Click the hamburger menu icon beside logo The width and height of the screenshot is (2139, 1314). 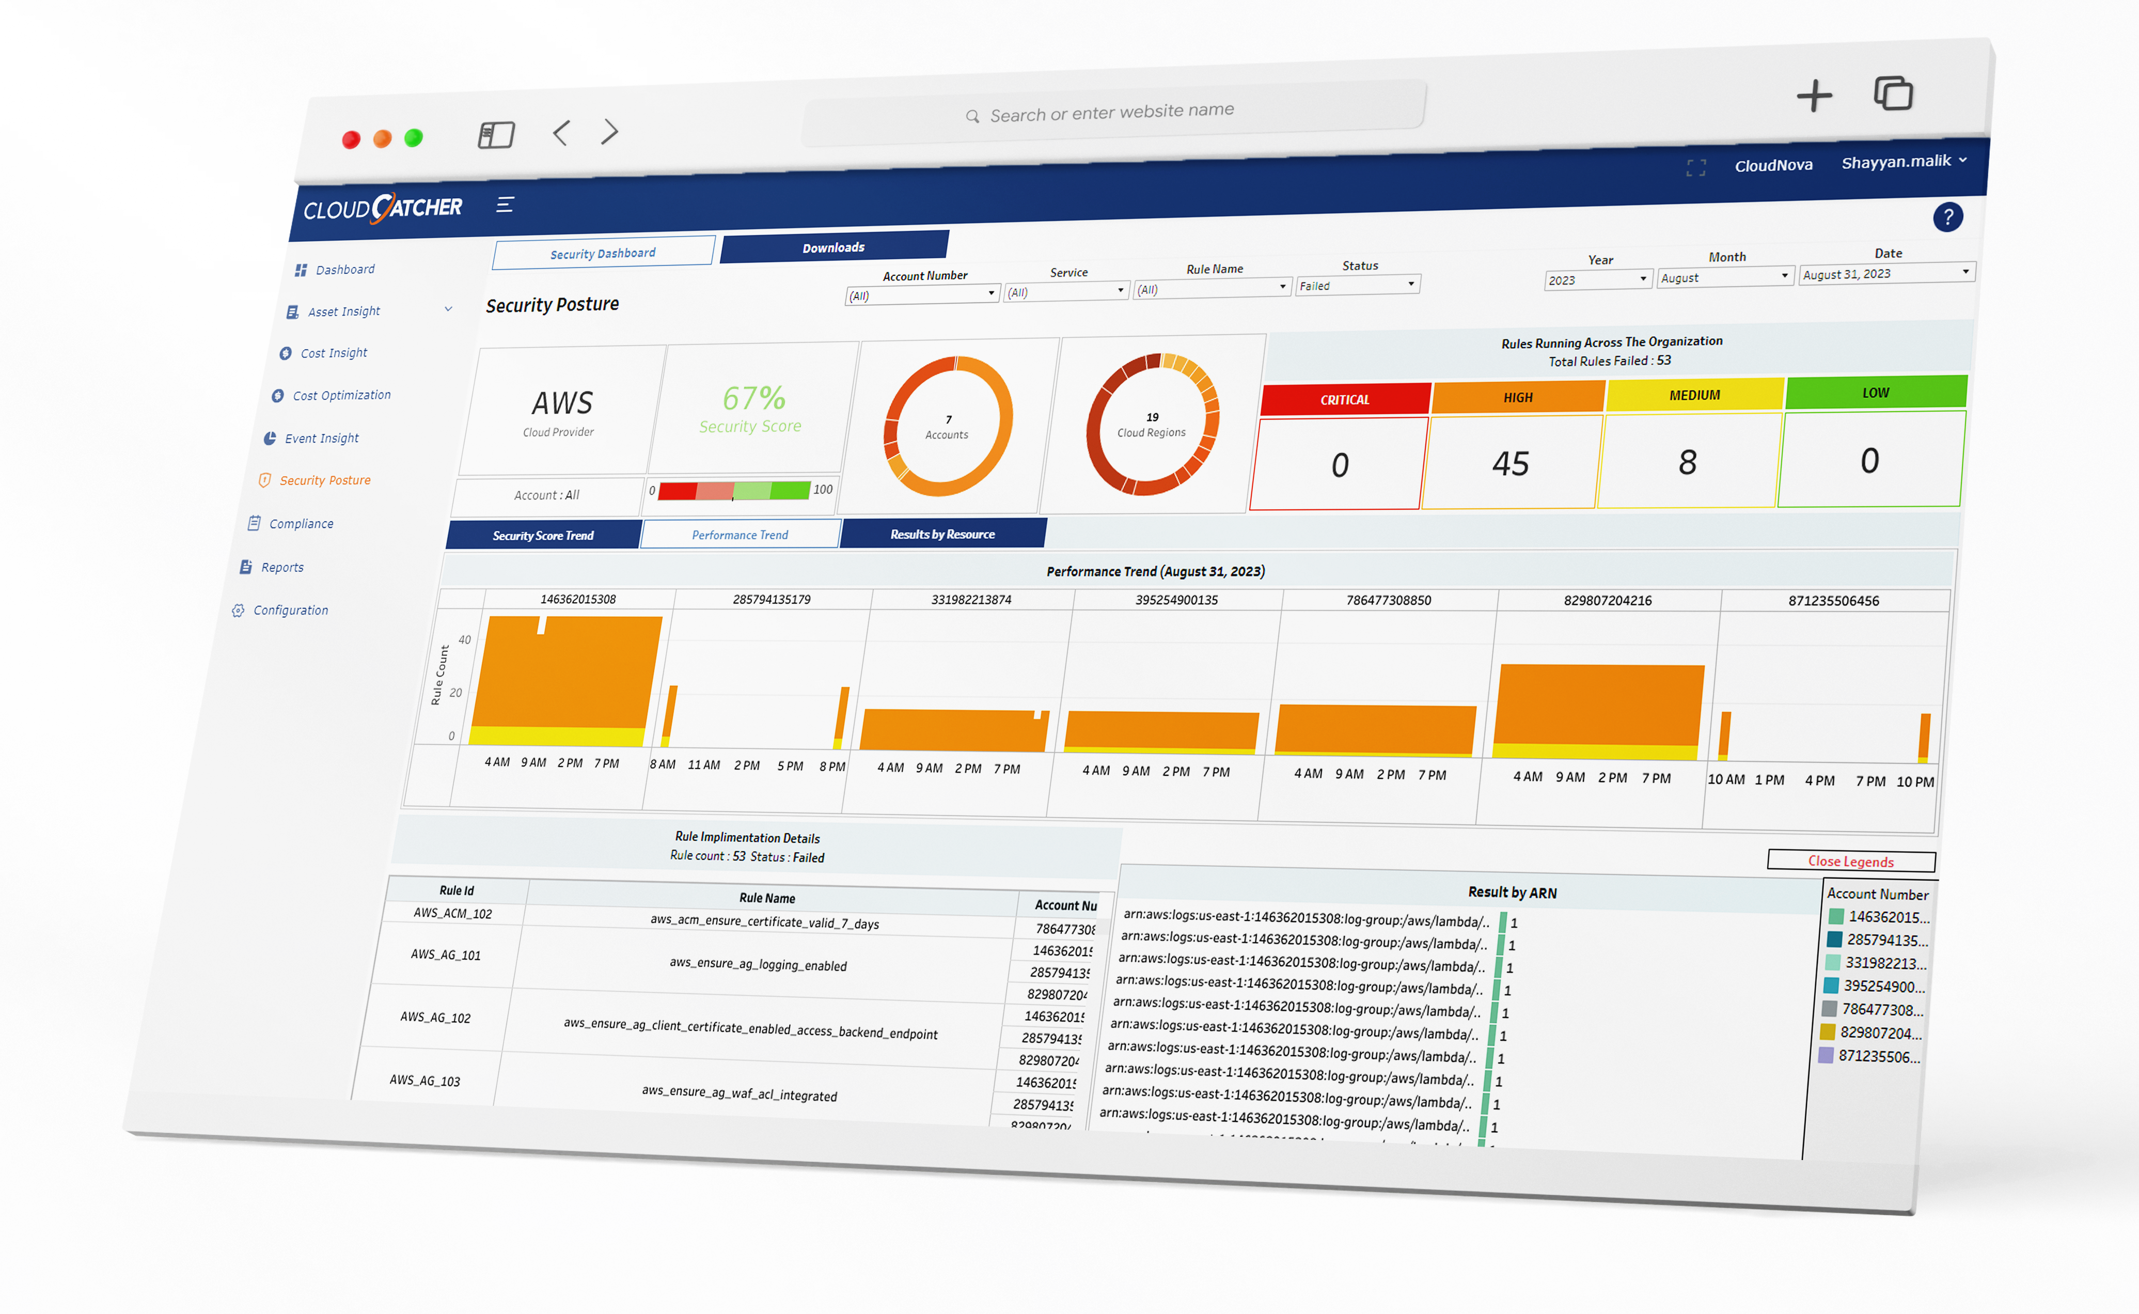tap(505, 205)
